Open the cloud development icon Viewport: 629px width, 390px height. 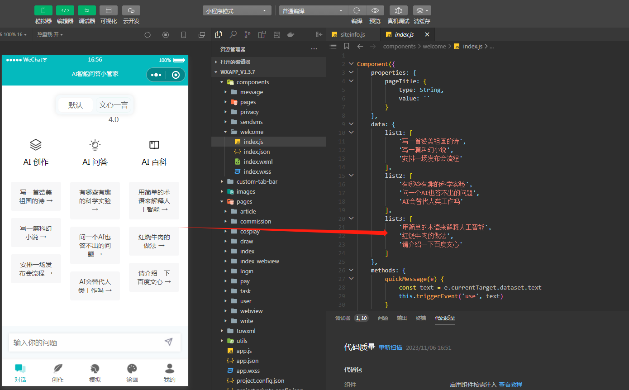pyautogui.click(x=131, y=10)
